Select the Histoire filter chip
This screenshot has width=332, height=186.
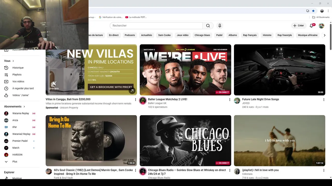click(267, 35)
